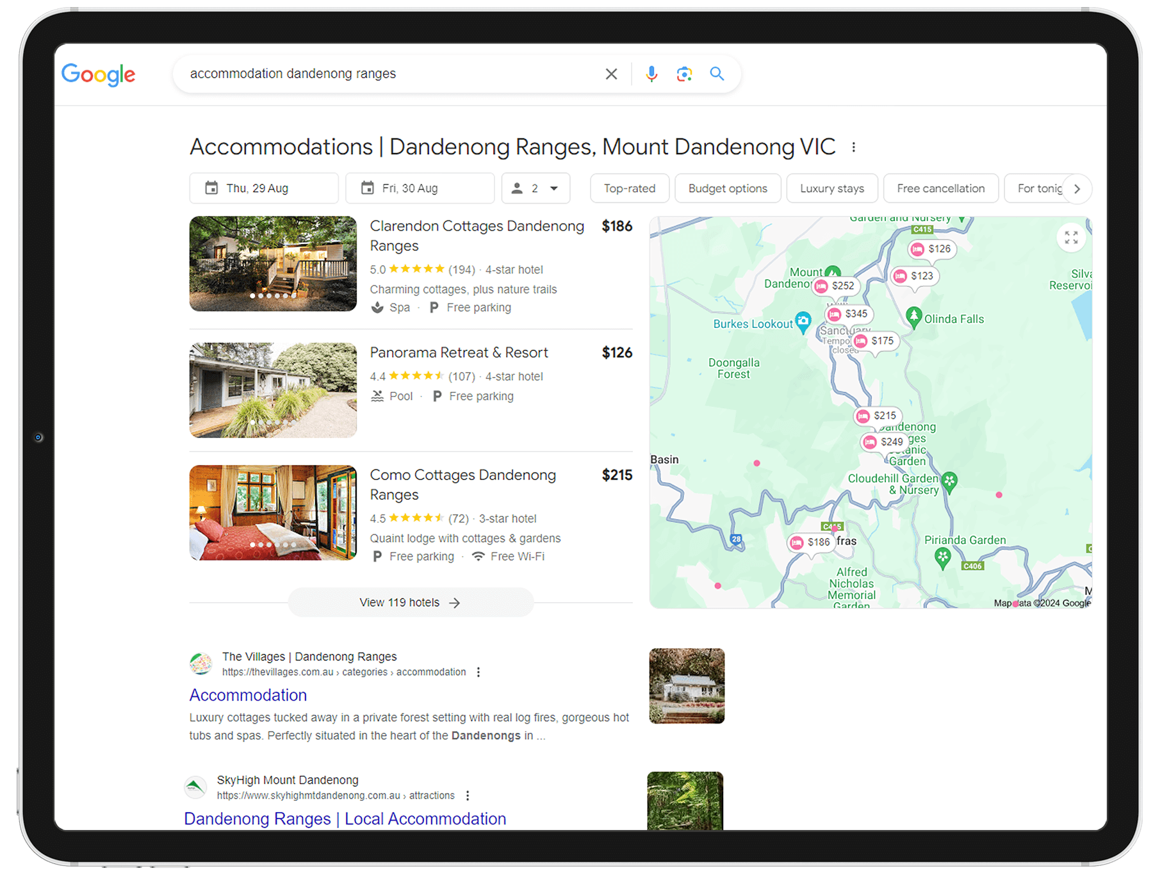Viewport: 1153px width, 882px height.
Task: Apply the Luxury stays filter chip
Action: coord(832,188)
